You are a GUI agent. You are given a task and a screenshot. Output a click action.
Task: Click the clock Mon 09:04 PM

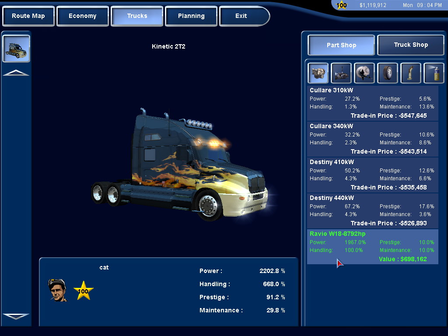point(422,5)
